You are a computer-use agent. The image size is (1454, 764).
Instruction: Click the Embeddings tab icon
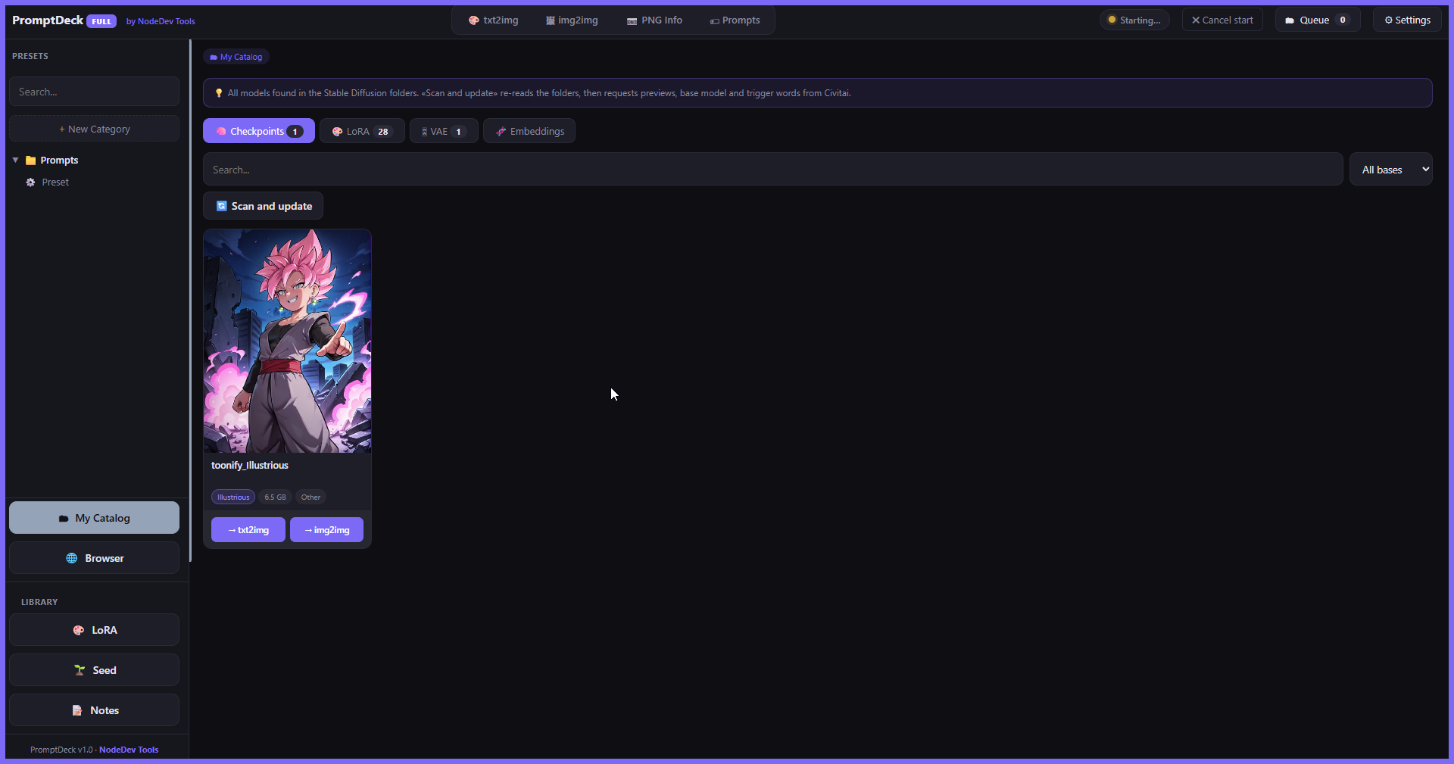tap(501, 131)
